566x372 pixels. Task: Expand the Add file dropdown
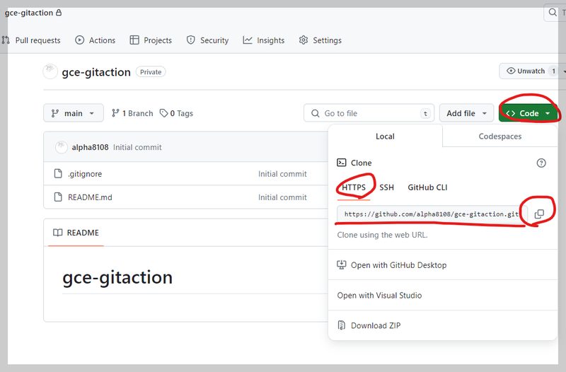coord(466,113)
